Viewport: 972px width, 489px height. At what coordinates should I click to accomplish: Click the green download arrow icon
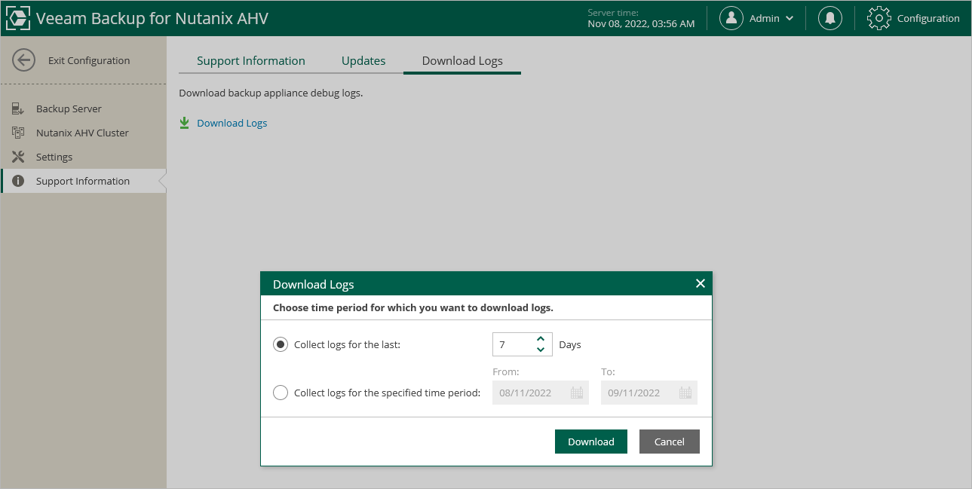[185, 123]
